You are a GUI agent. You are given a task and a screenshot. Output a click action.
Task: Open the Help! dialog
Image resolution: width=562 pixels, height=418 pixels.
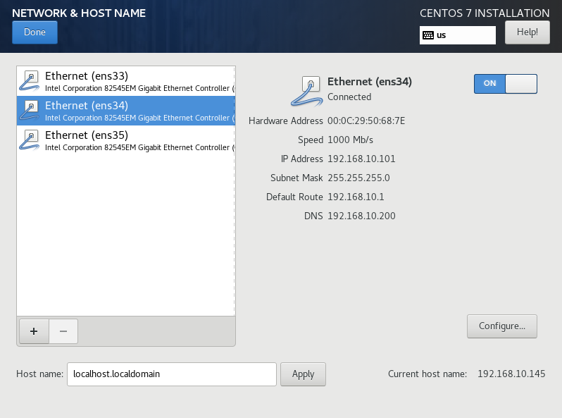527,32
